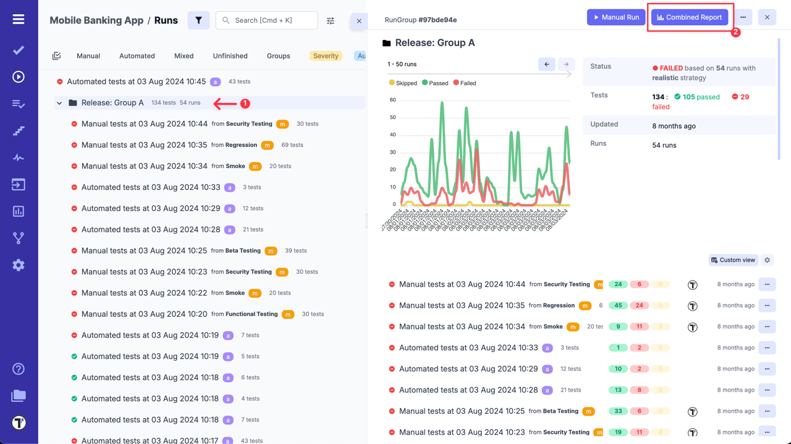Open the ellipsis menu for Manual tests 10:44

click(x=767, y=284)
